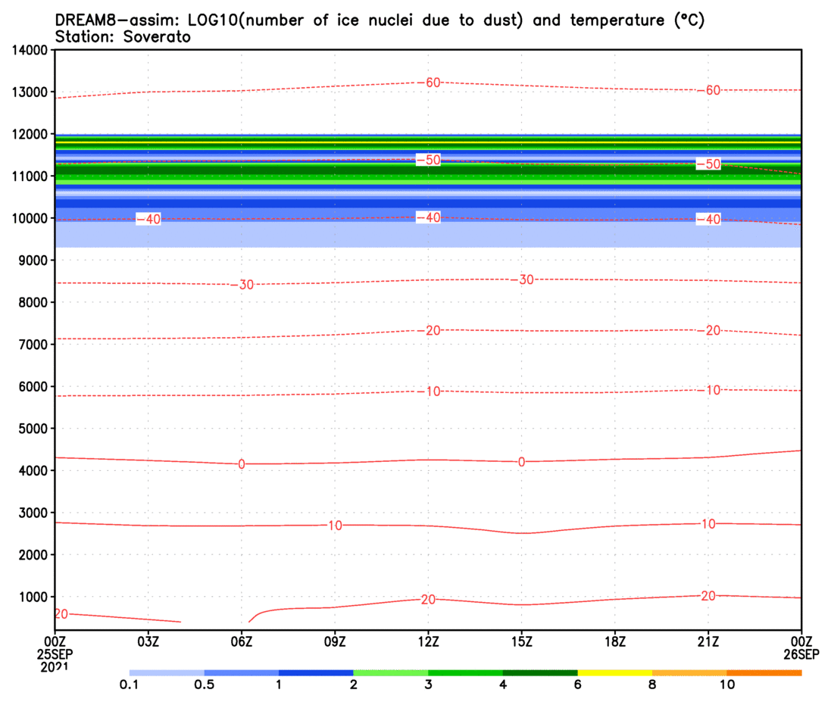The width and height of the screenshot is (831, 702).
Task: Click the 21Z time axis label
Action: (x=708, y=642)
